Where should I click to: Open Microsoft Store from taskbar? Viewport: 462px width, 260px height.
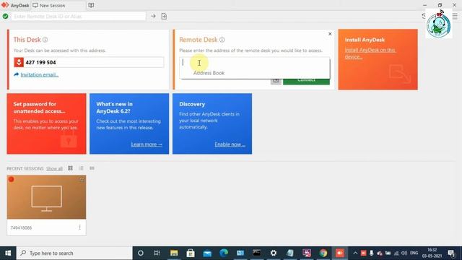pos(191,253)
